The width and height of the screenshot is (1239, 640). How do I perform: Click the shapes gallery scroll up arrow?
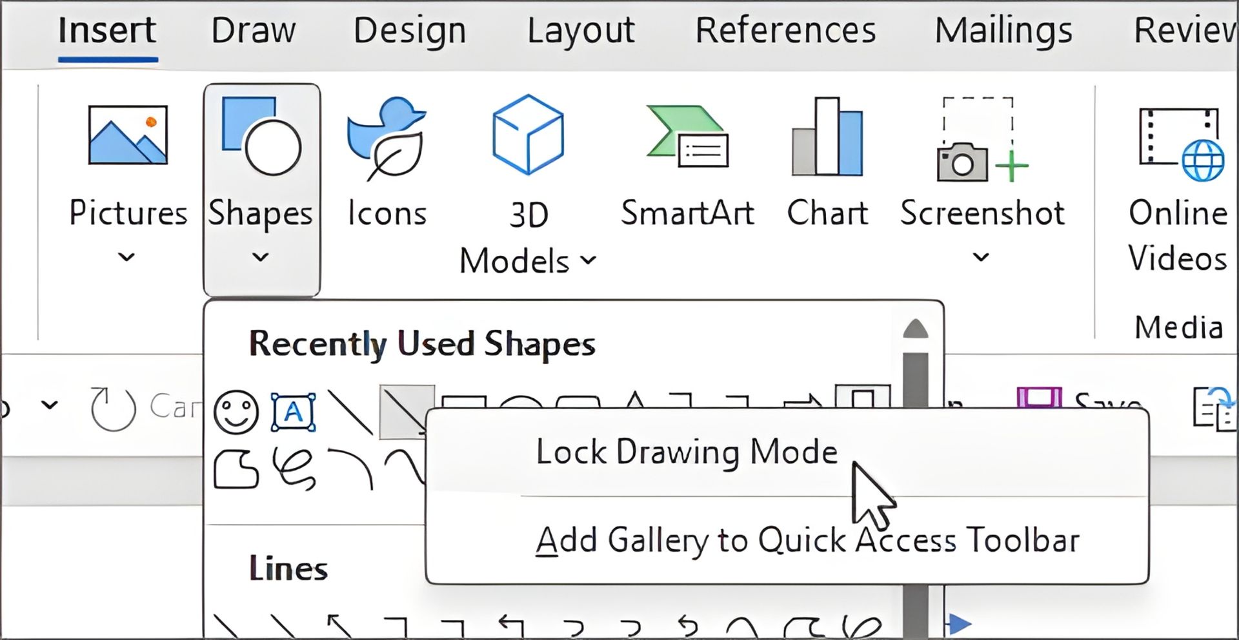tap(916, 329)
